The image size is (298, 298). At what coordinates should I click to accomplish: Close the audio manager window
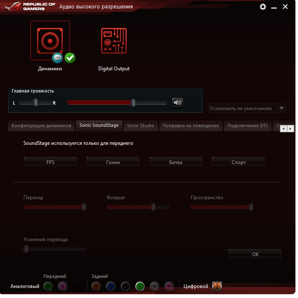tap(285, 7)
